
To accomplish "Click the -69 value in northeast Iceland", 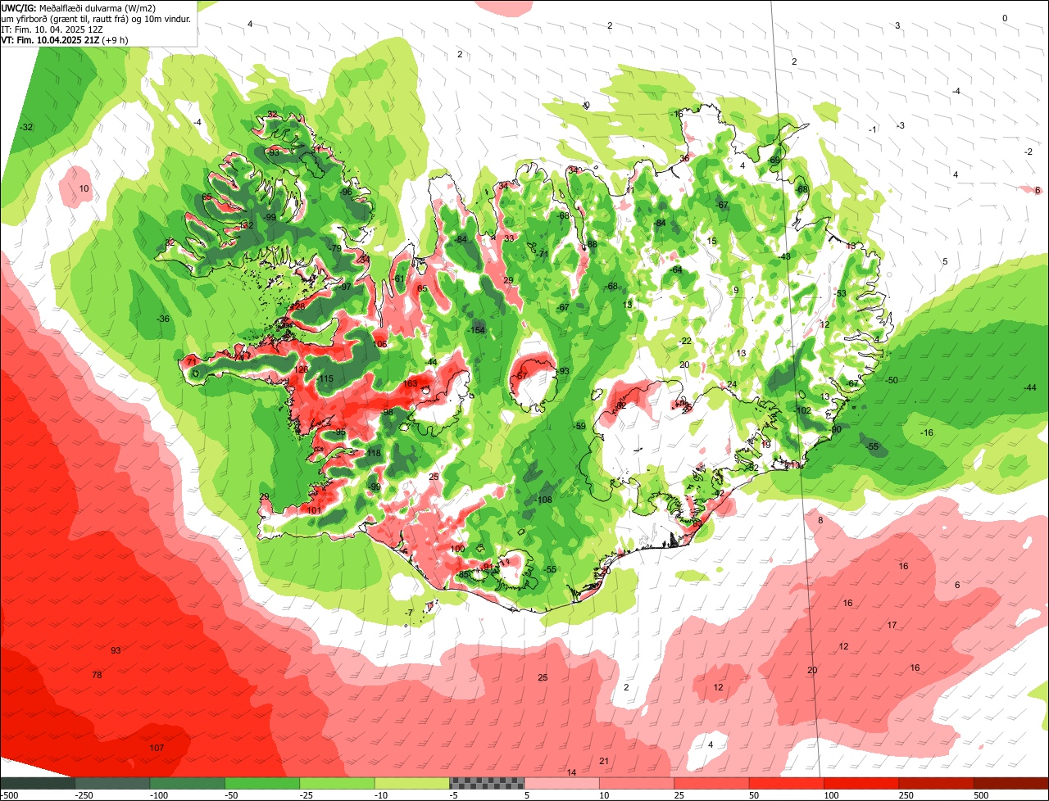I will (774, 160).
